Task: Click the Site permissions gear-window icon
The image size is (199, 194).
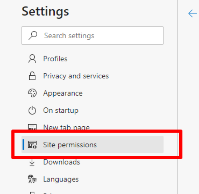Action: 32,145
